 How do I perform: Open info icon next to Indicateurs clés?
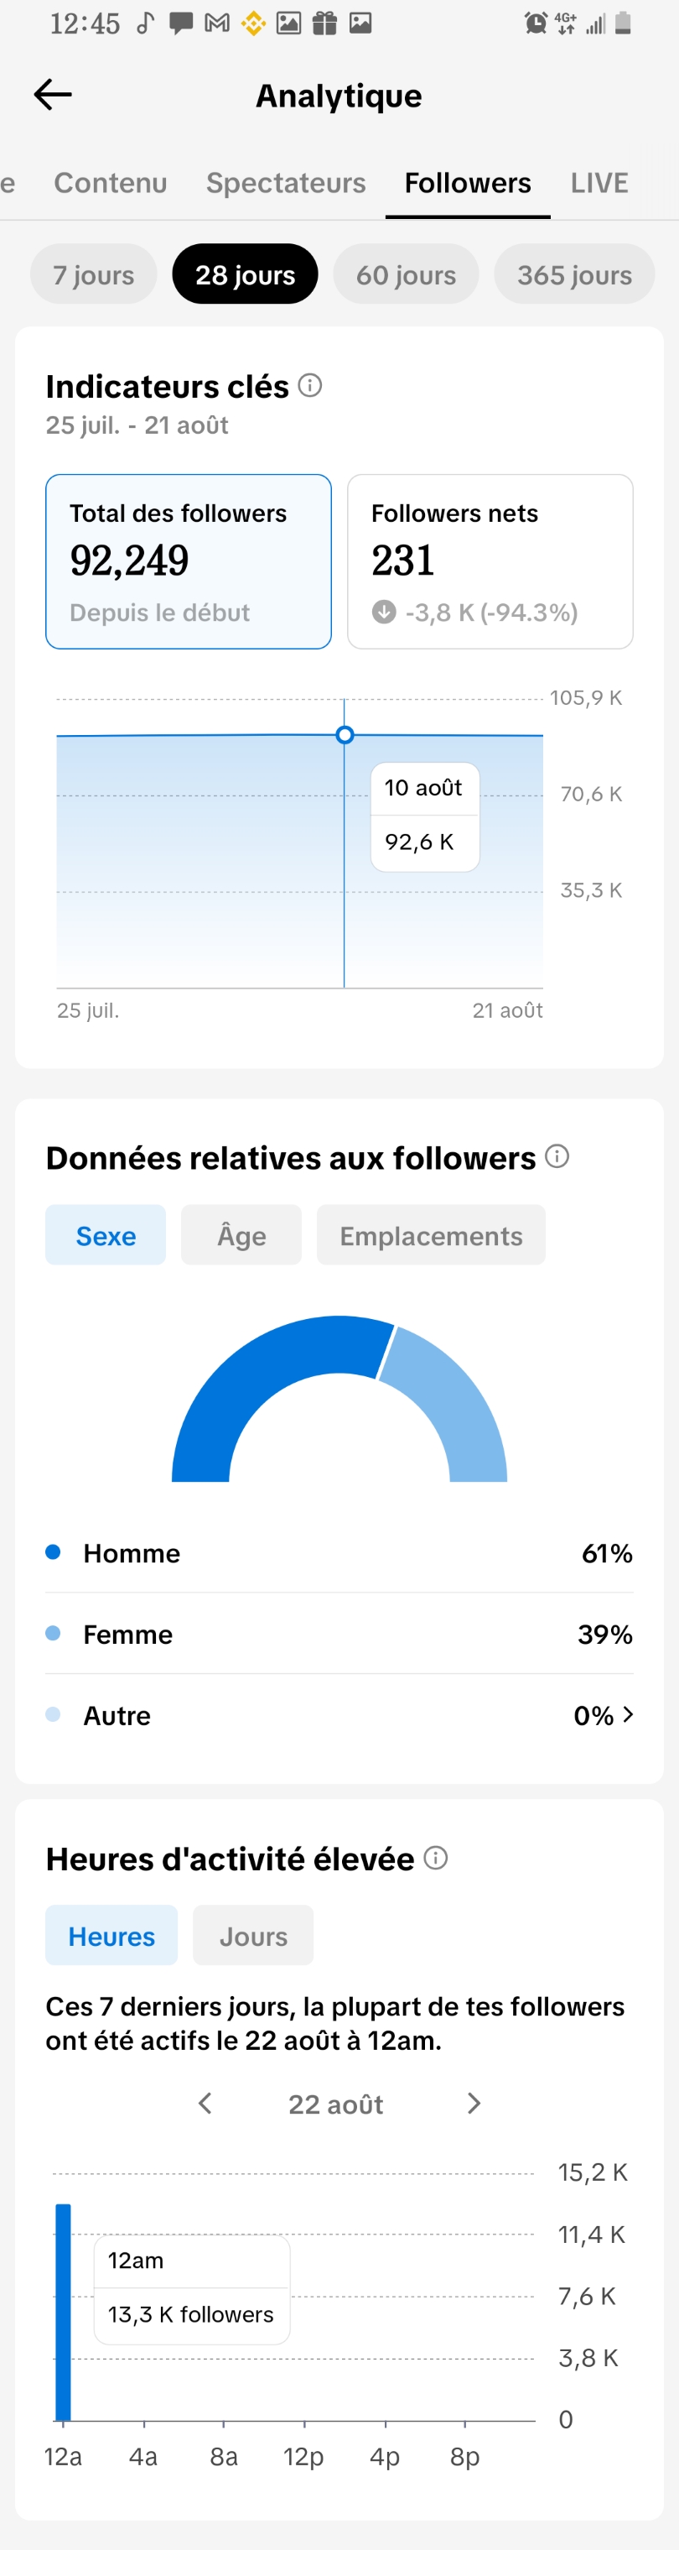(310, 385)
